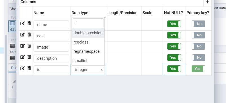Select double precision from the list

click(x=88, y=33)
